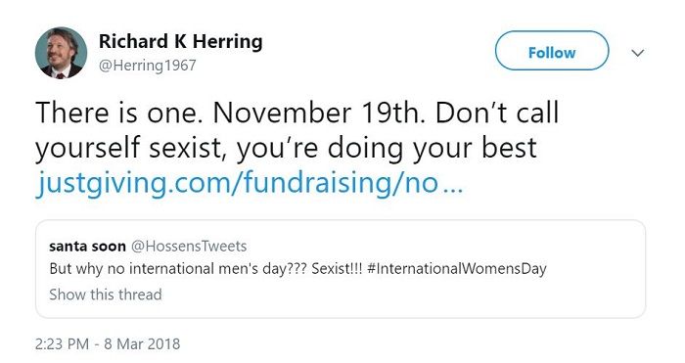
Task: Visit the @HossensTweets handle
Action: pyautogui.click(x=189, y=246)
